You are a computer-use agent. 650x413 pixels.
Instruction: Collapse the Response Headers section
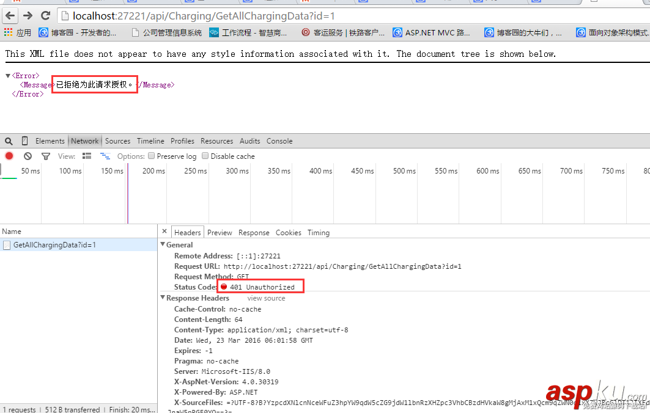pyautogui.click(x=161, y=298)
